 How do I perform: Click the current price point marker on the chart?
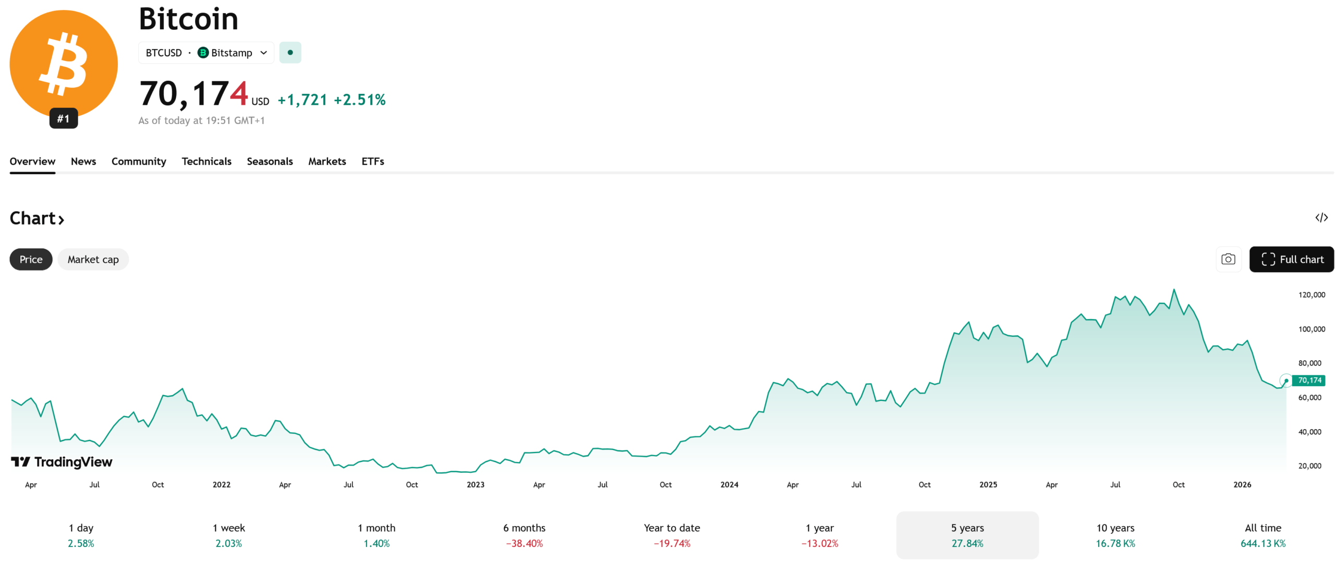pyautogui.click(x=1285, y=380)
